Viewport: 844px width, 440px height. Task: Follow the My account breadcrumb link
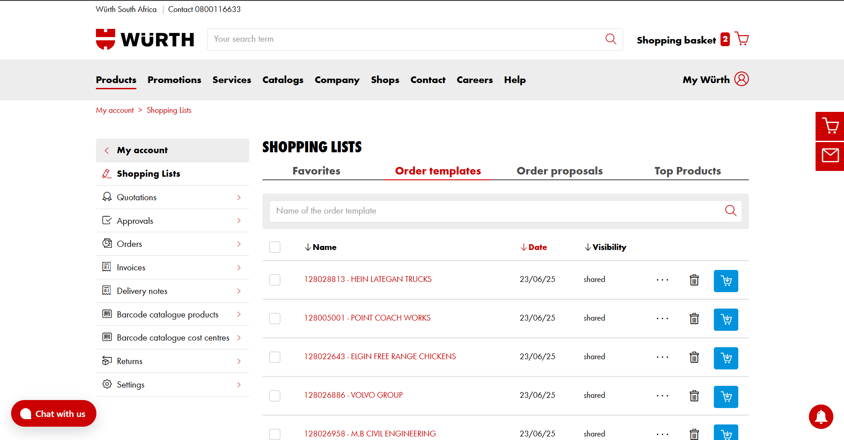tap(115, 110)
